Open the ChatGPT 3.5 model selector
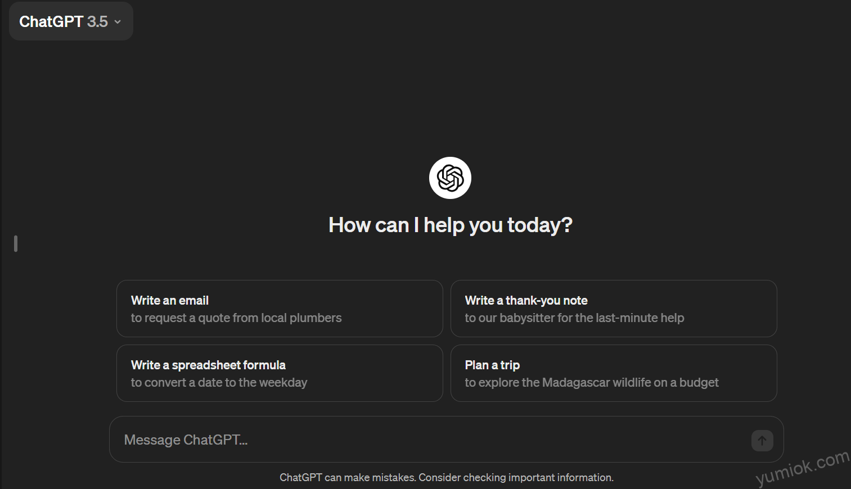Screen dimensions: 851x489 pos(71,21)
